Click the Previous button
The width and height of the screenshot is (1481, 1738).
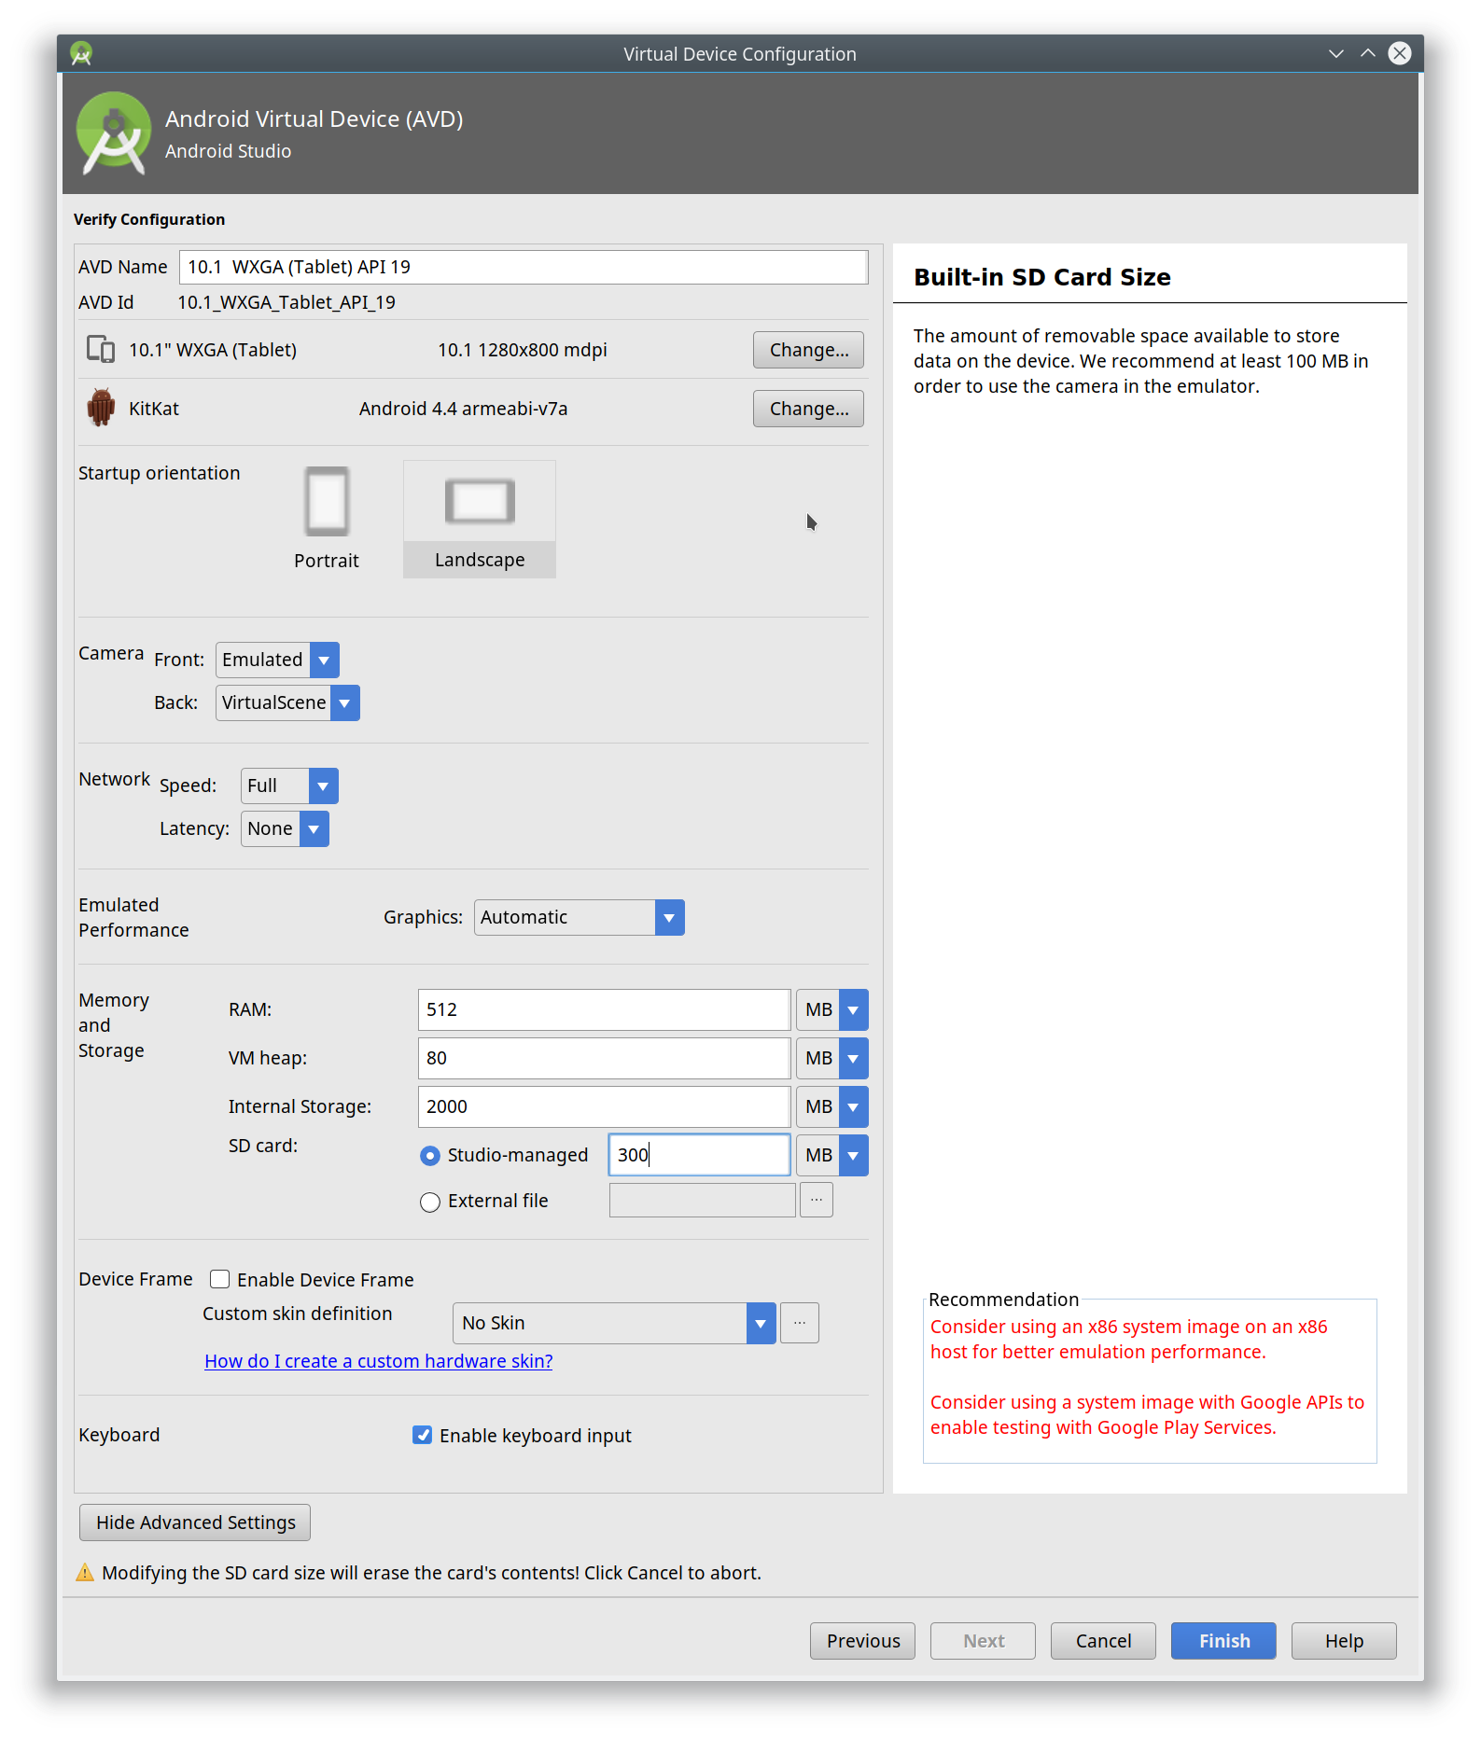[x=862, y=1641]
